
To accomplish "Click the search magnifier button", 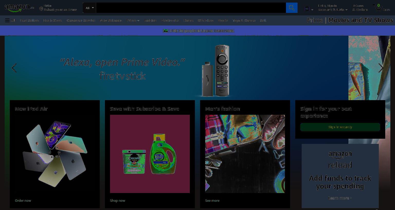I will click(x=292, y=8).
